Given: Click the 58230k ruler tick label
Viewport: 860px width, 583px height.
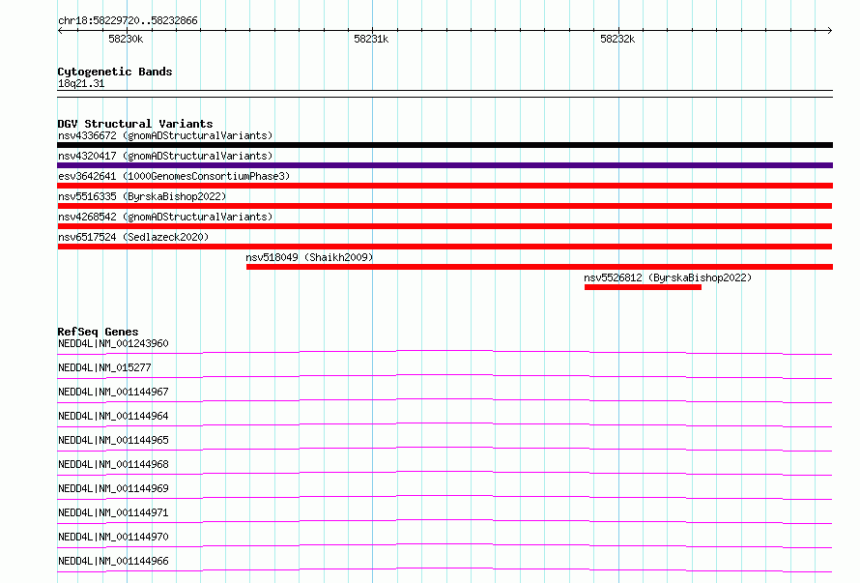Looking at the screenshot, I should point(126,39).
